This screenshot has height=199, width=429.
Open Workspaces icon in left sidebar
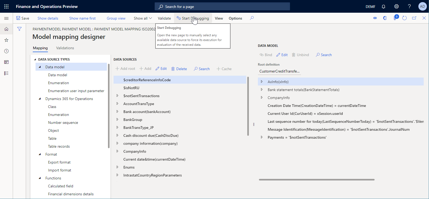[6, 62]
